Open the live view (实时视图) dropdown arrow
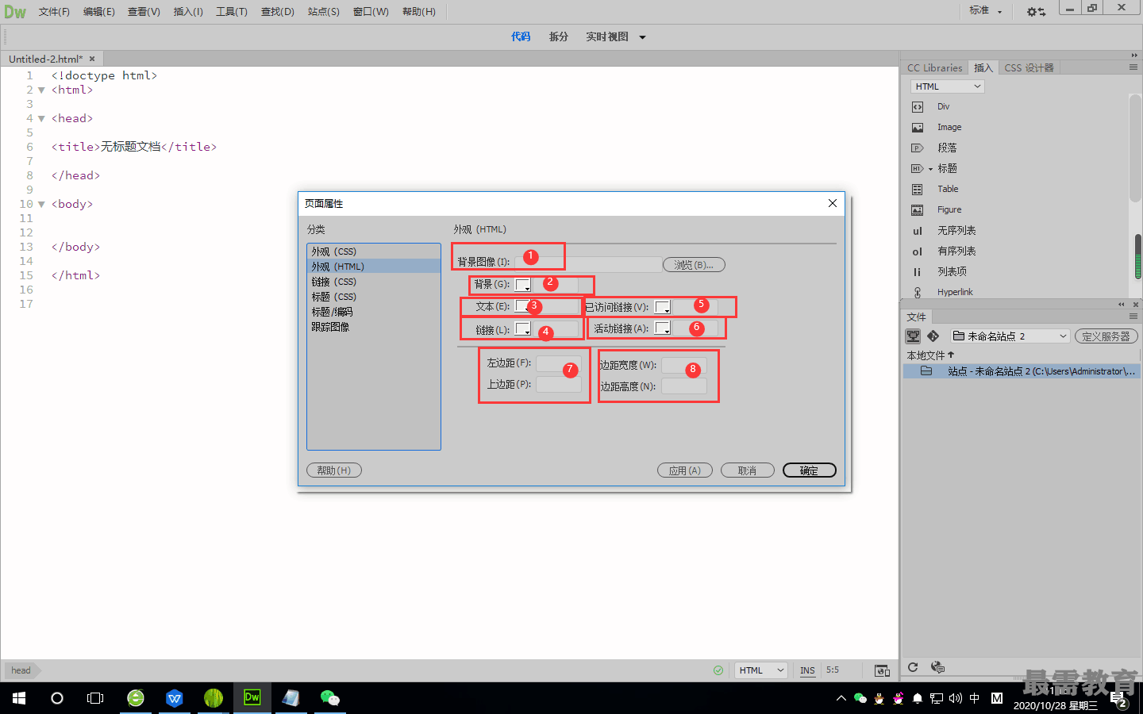Viewport: 1143px width, 714px height. pyautogui.click(x=642, y=37)
